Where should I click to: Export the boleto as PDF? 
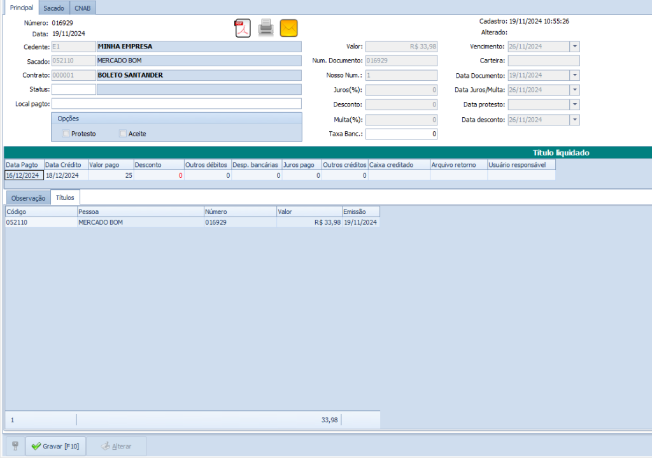(x=243, y=29)
